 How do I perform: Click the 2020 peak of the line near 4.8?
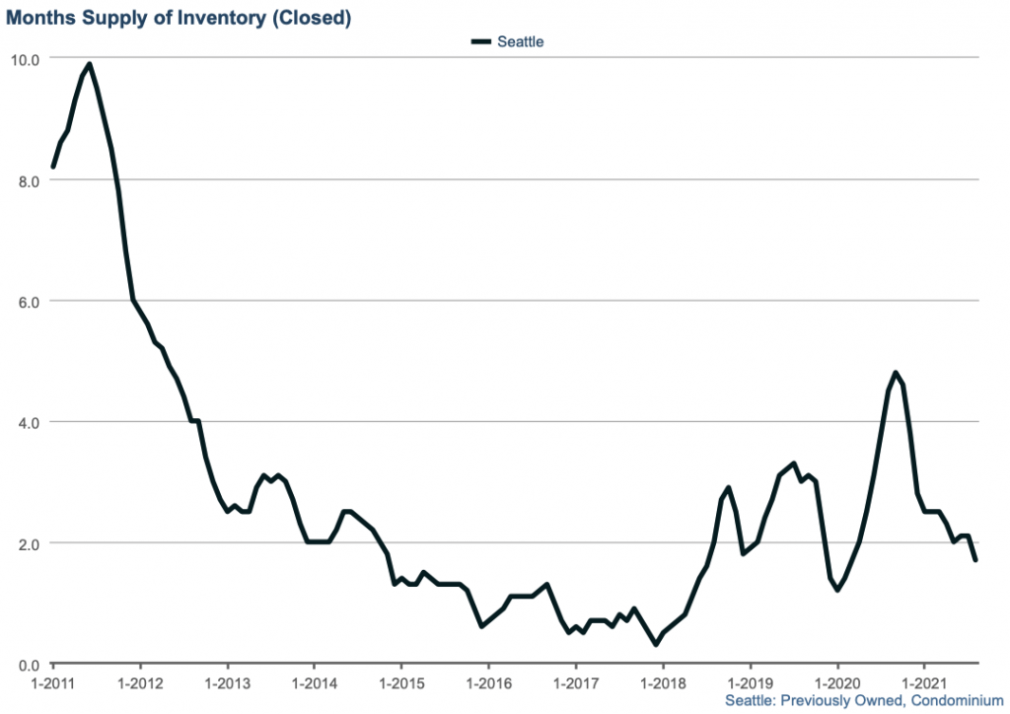pos(895,373)
